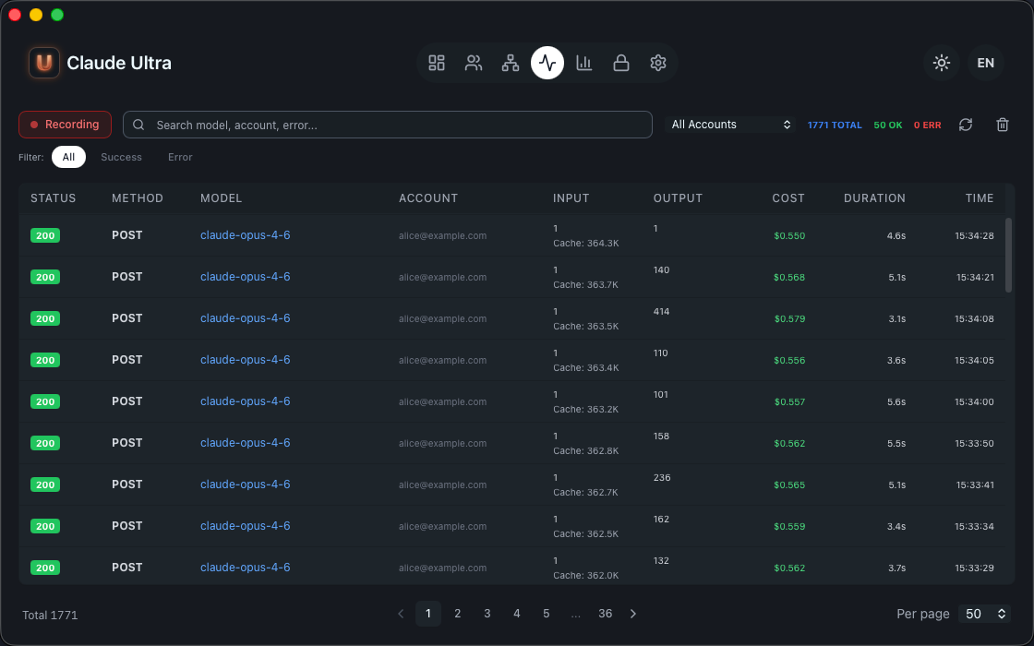Toggle light theme with sun icon
Image resolution: width=1034 pixels, height=646 pixels.
(x=941, y=63)
